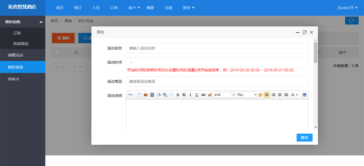This screenshot has height=166, width=364.
Task: Click the indent icon next to Bold
Action: [184, 95]
